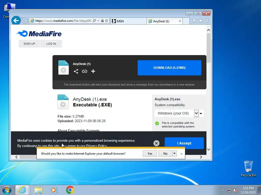Click the taskbar clock showing 3:53 PM

248,190
